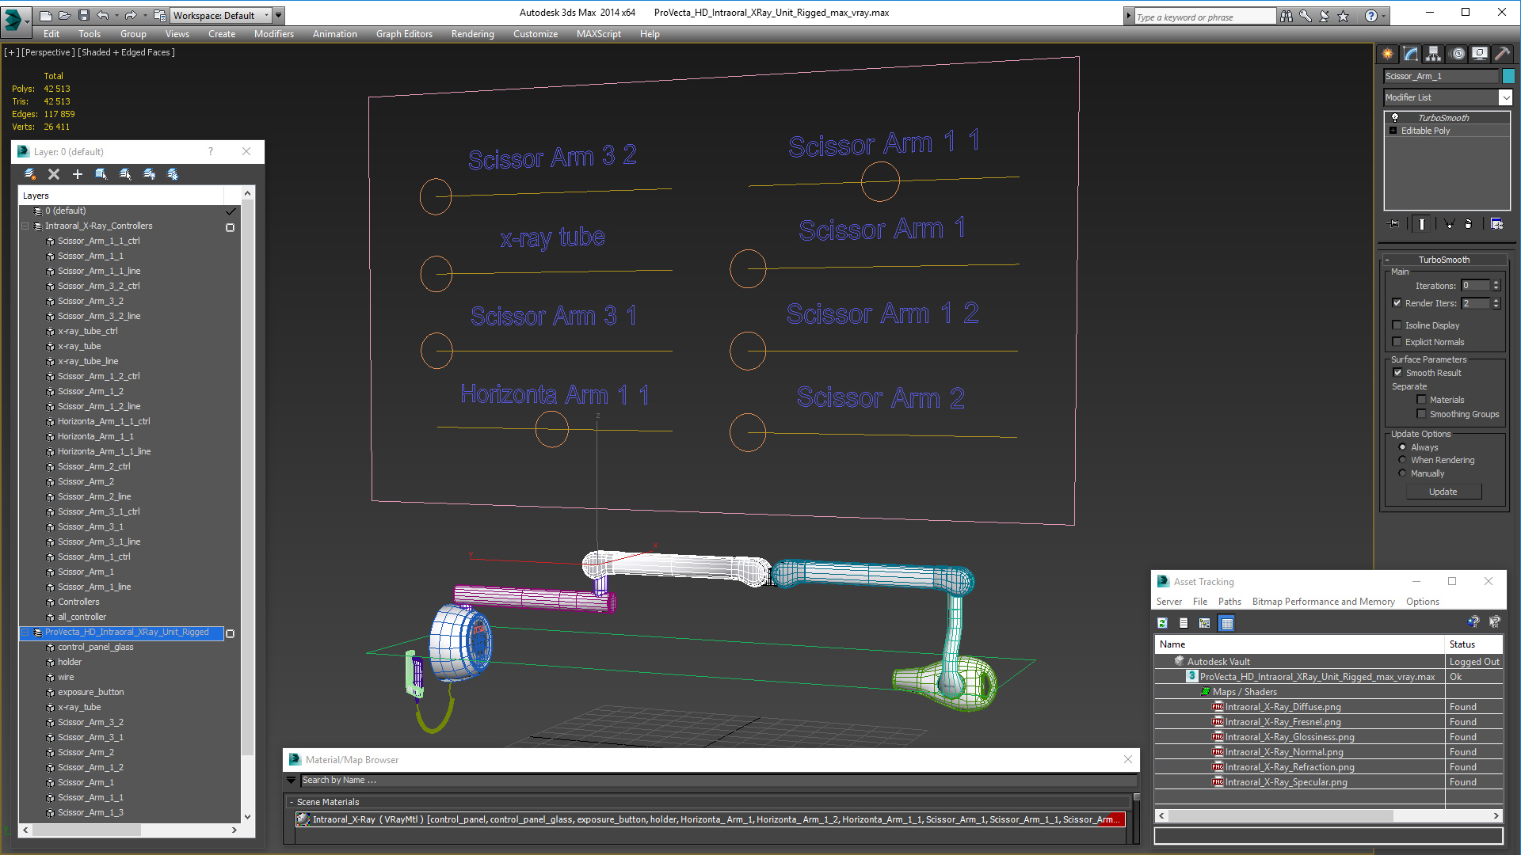Click the binoculars search icon
The height and width of the screenshot is (855, 1521).
(1286, 16)
